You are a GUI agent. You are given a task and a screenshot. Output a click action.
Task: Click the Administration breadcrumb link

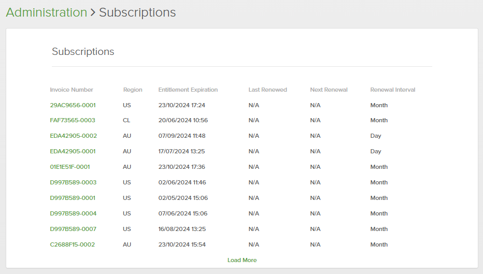point(46,12)
